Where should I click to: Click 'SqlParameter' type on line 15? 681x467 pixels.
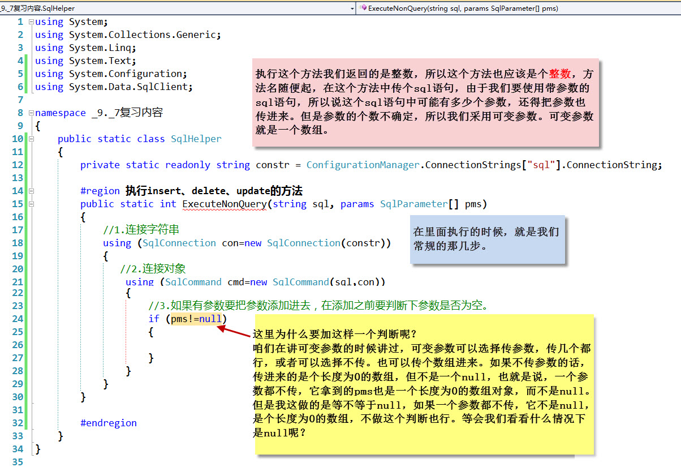413,204
